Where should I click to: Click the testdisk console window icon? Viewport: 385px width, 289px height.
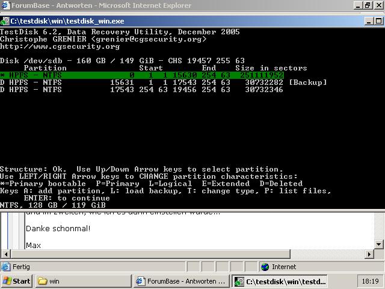[x=4, y=21]
